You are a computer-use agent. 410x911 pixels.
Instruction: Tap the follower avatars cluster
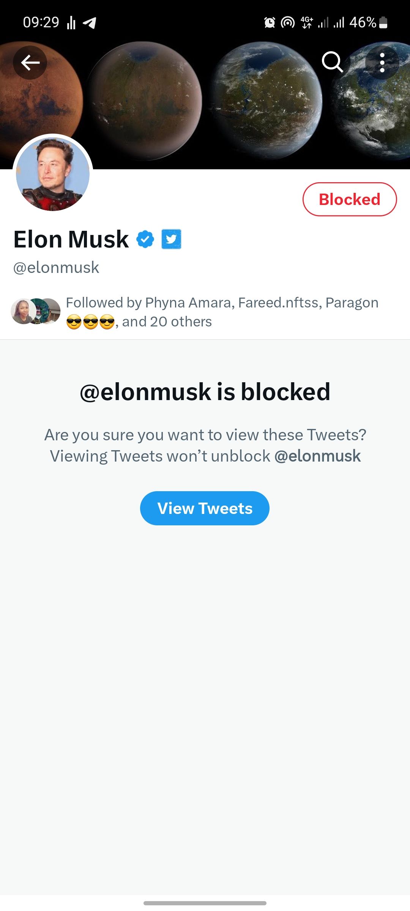click(x=36, y=311)
